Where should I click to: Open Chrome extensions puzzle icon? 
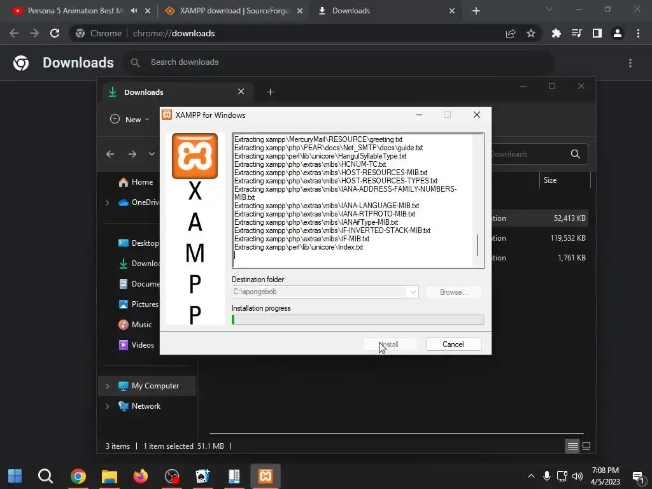click(556, 33)
